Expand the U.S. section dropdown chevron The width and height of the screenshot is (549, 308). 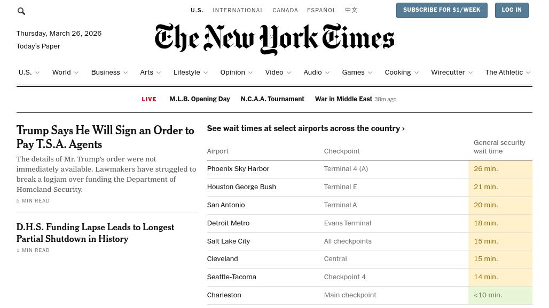tap(37, 73)
